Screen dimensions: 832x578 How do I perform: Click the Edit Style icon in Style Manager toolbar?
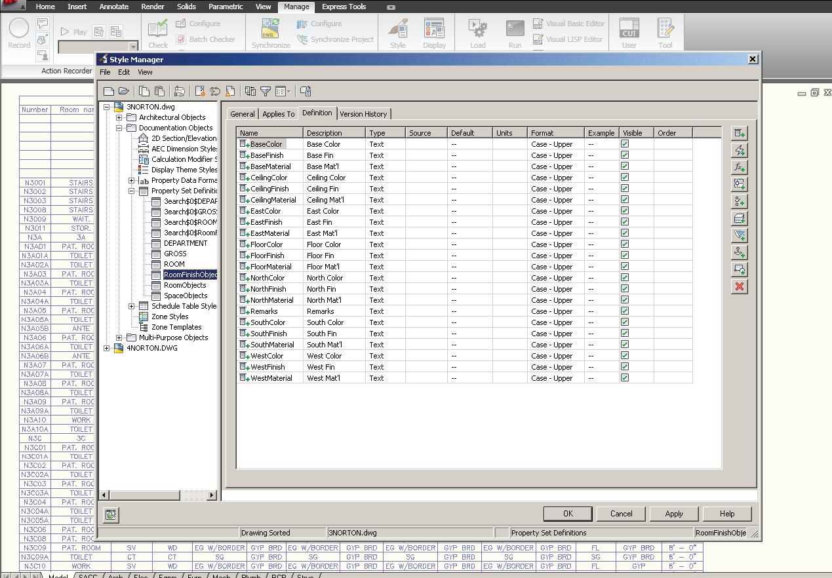click(180, 91)
